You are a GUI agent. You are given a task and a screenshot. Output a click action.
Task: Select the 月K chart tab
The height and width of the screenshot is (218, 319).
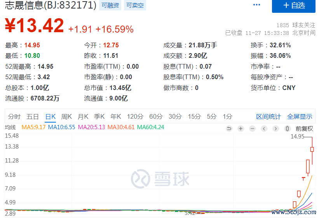tap(83, 117)
